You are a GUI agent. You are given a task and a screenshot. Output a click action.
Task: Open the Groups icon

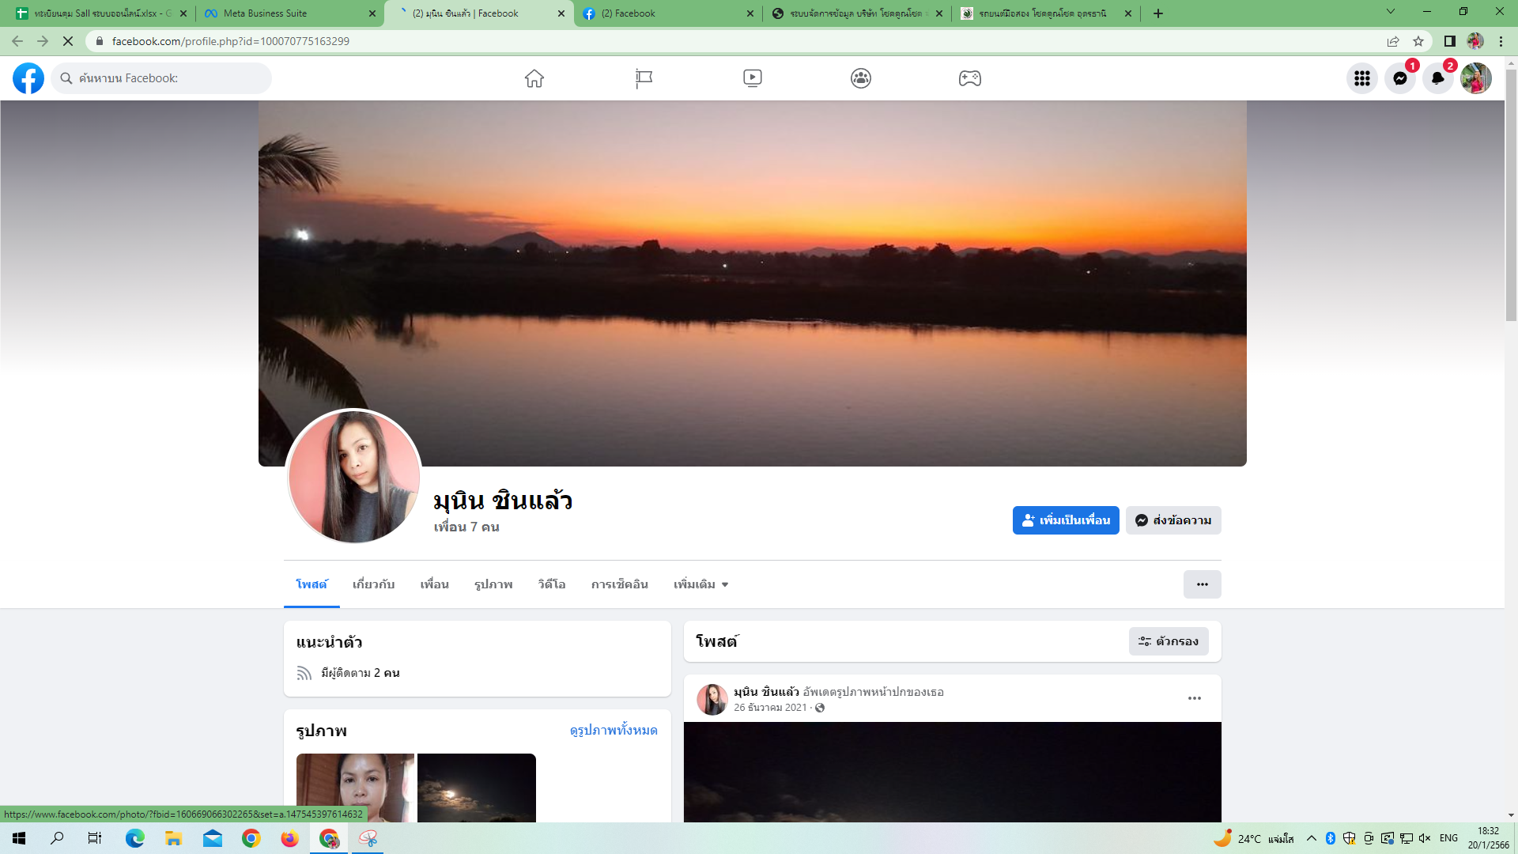pos(861,78)
